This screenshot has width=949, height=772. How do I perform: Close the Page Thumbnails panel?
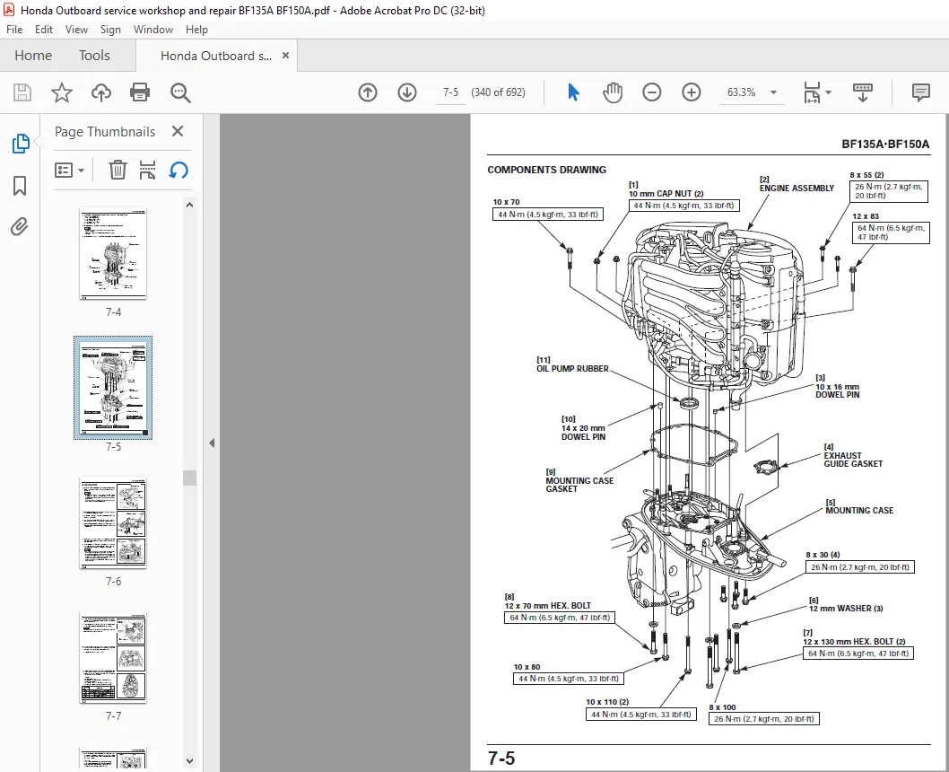click(x=178, y=131)
